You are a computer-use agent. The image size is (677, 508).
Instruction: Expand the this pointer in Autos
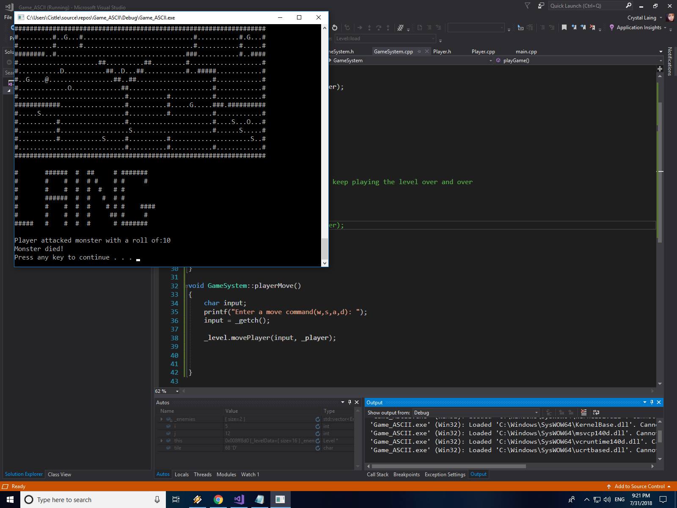(x=162, y=440)
